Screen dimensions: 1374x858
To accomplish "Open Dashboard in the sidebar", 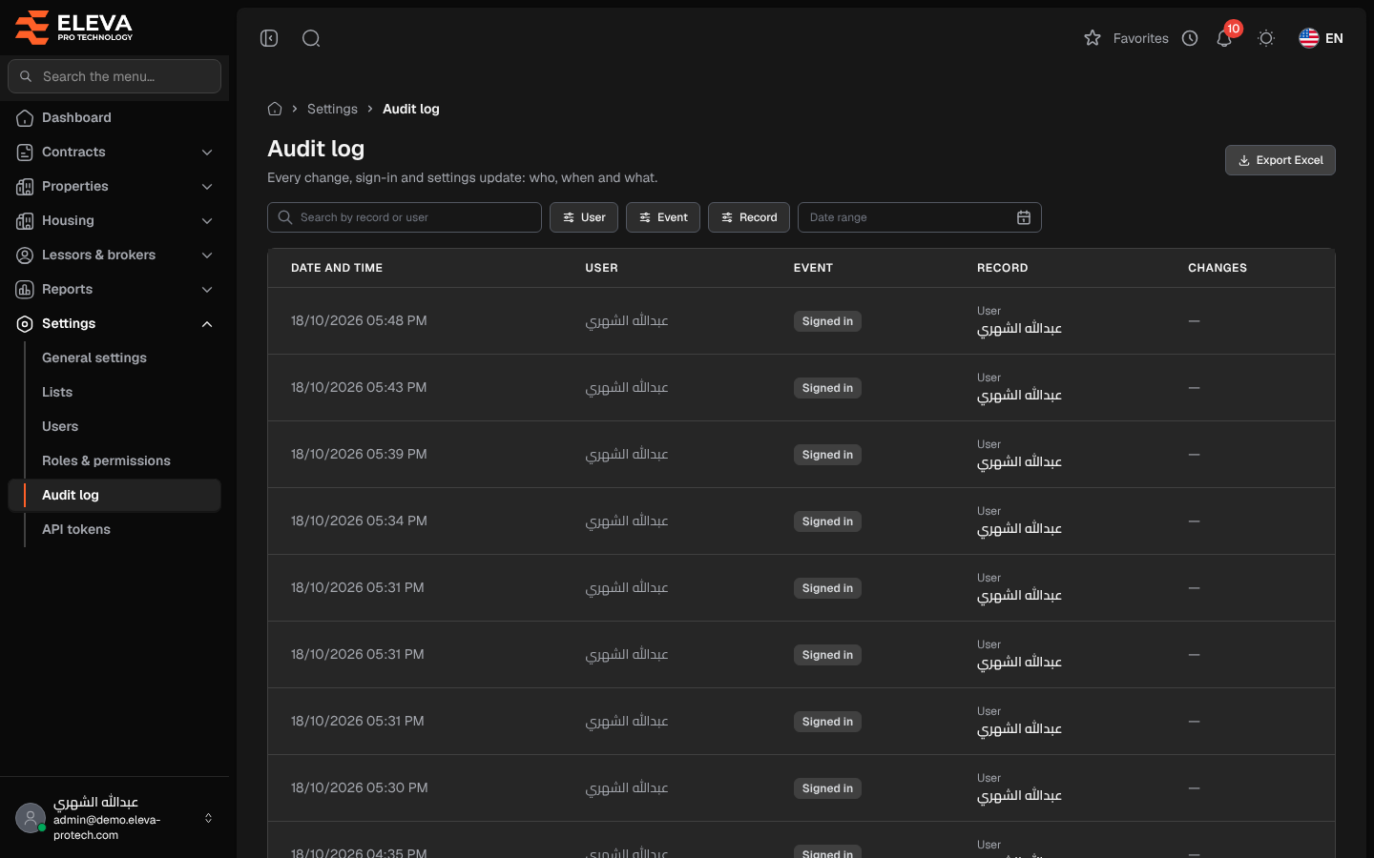I will (114, 117).
